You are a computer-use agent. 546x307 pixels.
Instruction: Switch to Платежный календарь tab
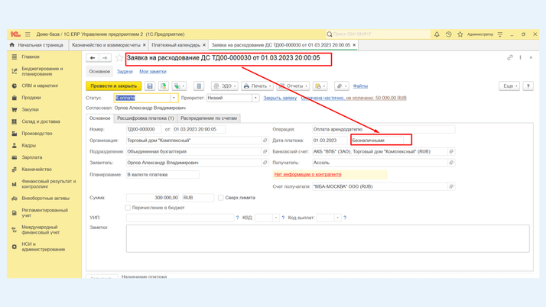point(176,45)
